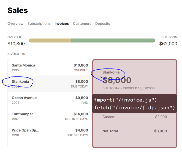The image size is (182, 155).
Task: Click the OVERDUE status label in invoice list
Action: pos(81,70)
